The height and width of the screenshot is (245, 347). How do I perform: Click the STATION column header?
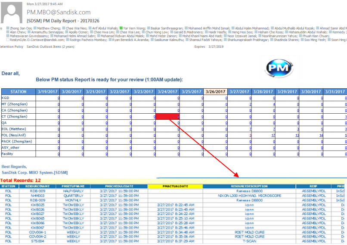[19, 92]
